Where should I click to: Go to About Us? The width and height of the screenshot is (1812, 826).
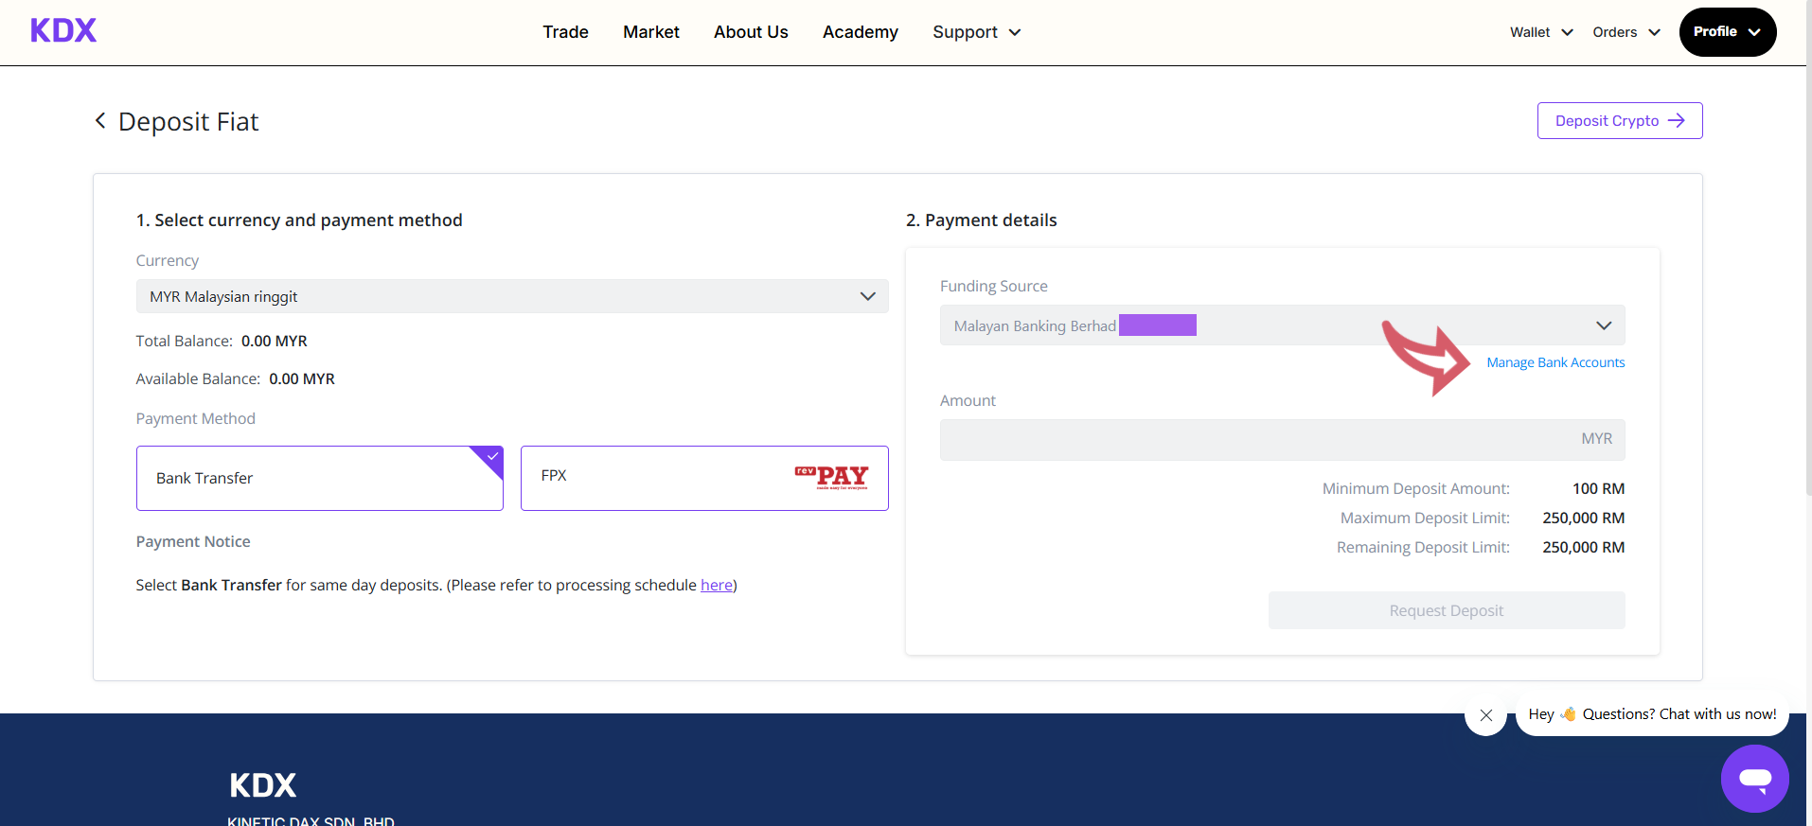[x=751, y=32]
